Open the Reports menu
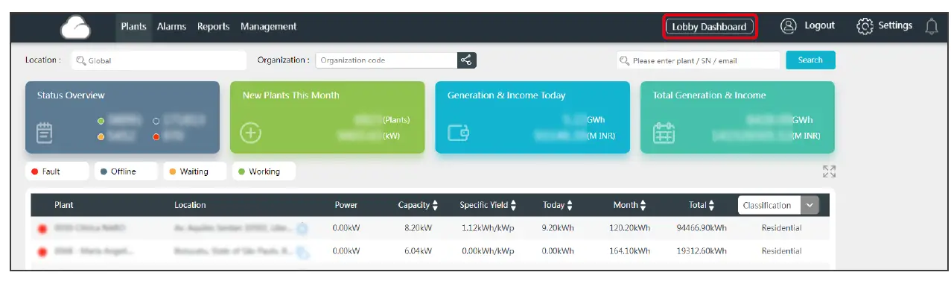This screenshot has width=951, height=281. pos(213,26)
